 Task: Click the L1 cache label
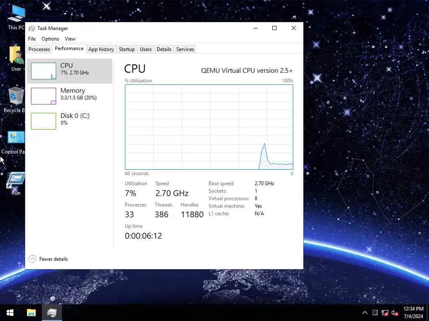[219, 214]
